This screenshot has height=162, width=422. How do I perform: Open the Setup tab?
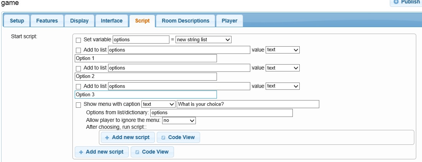point(17,21)
